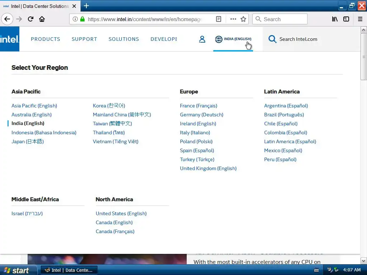Choose Thailand region link
This screenshot has width=367, height=275.
pyautogui.click(x=109, y=132)
